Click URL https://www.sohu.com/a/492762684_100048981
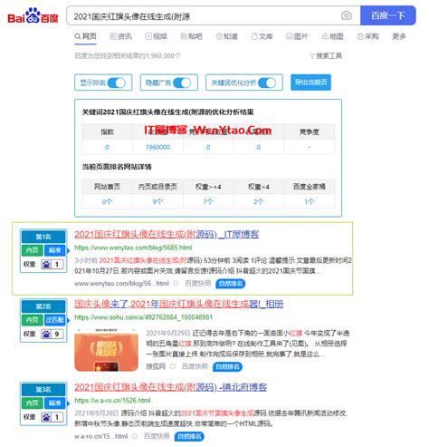 (x=143, y=317)
